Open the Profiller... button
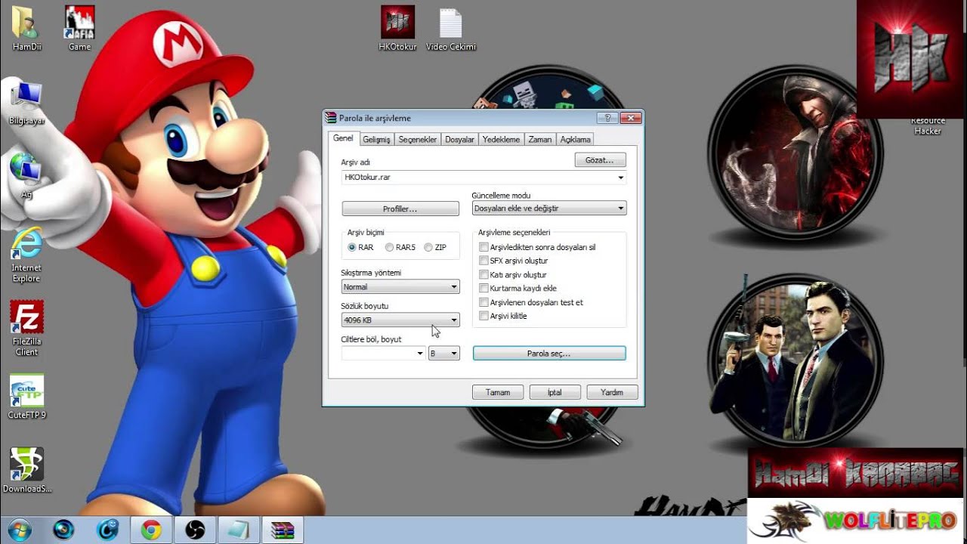 (400, 209)
